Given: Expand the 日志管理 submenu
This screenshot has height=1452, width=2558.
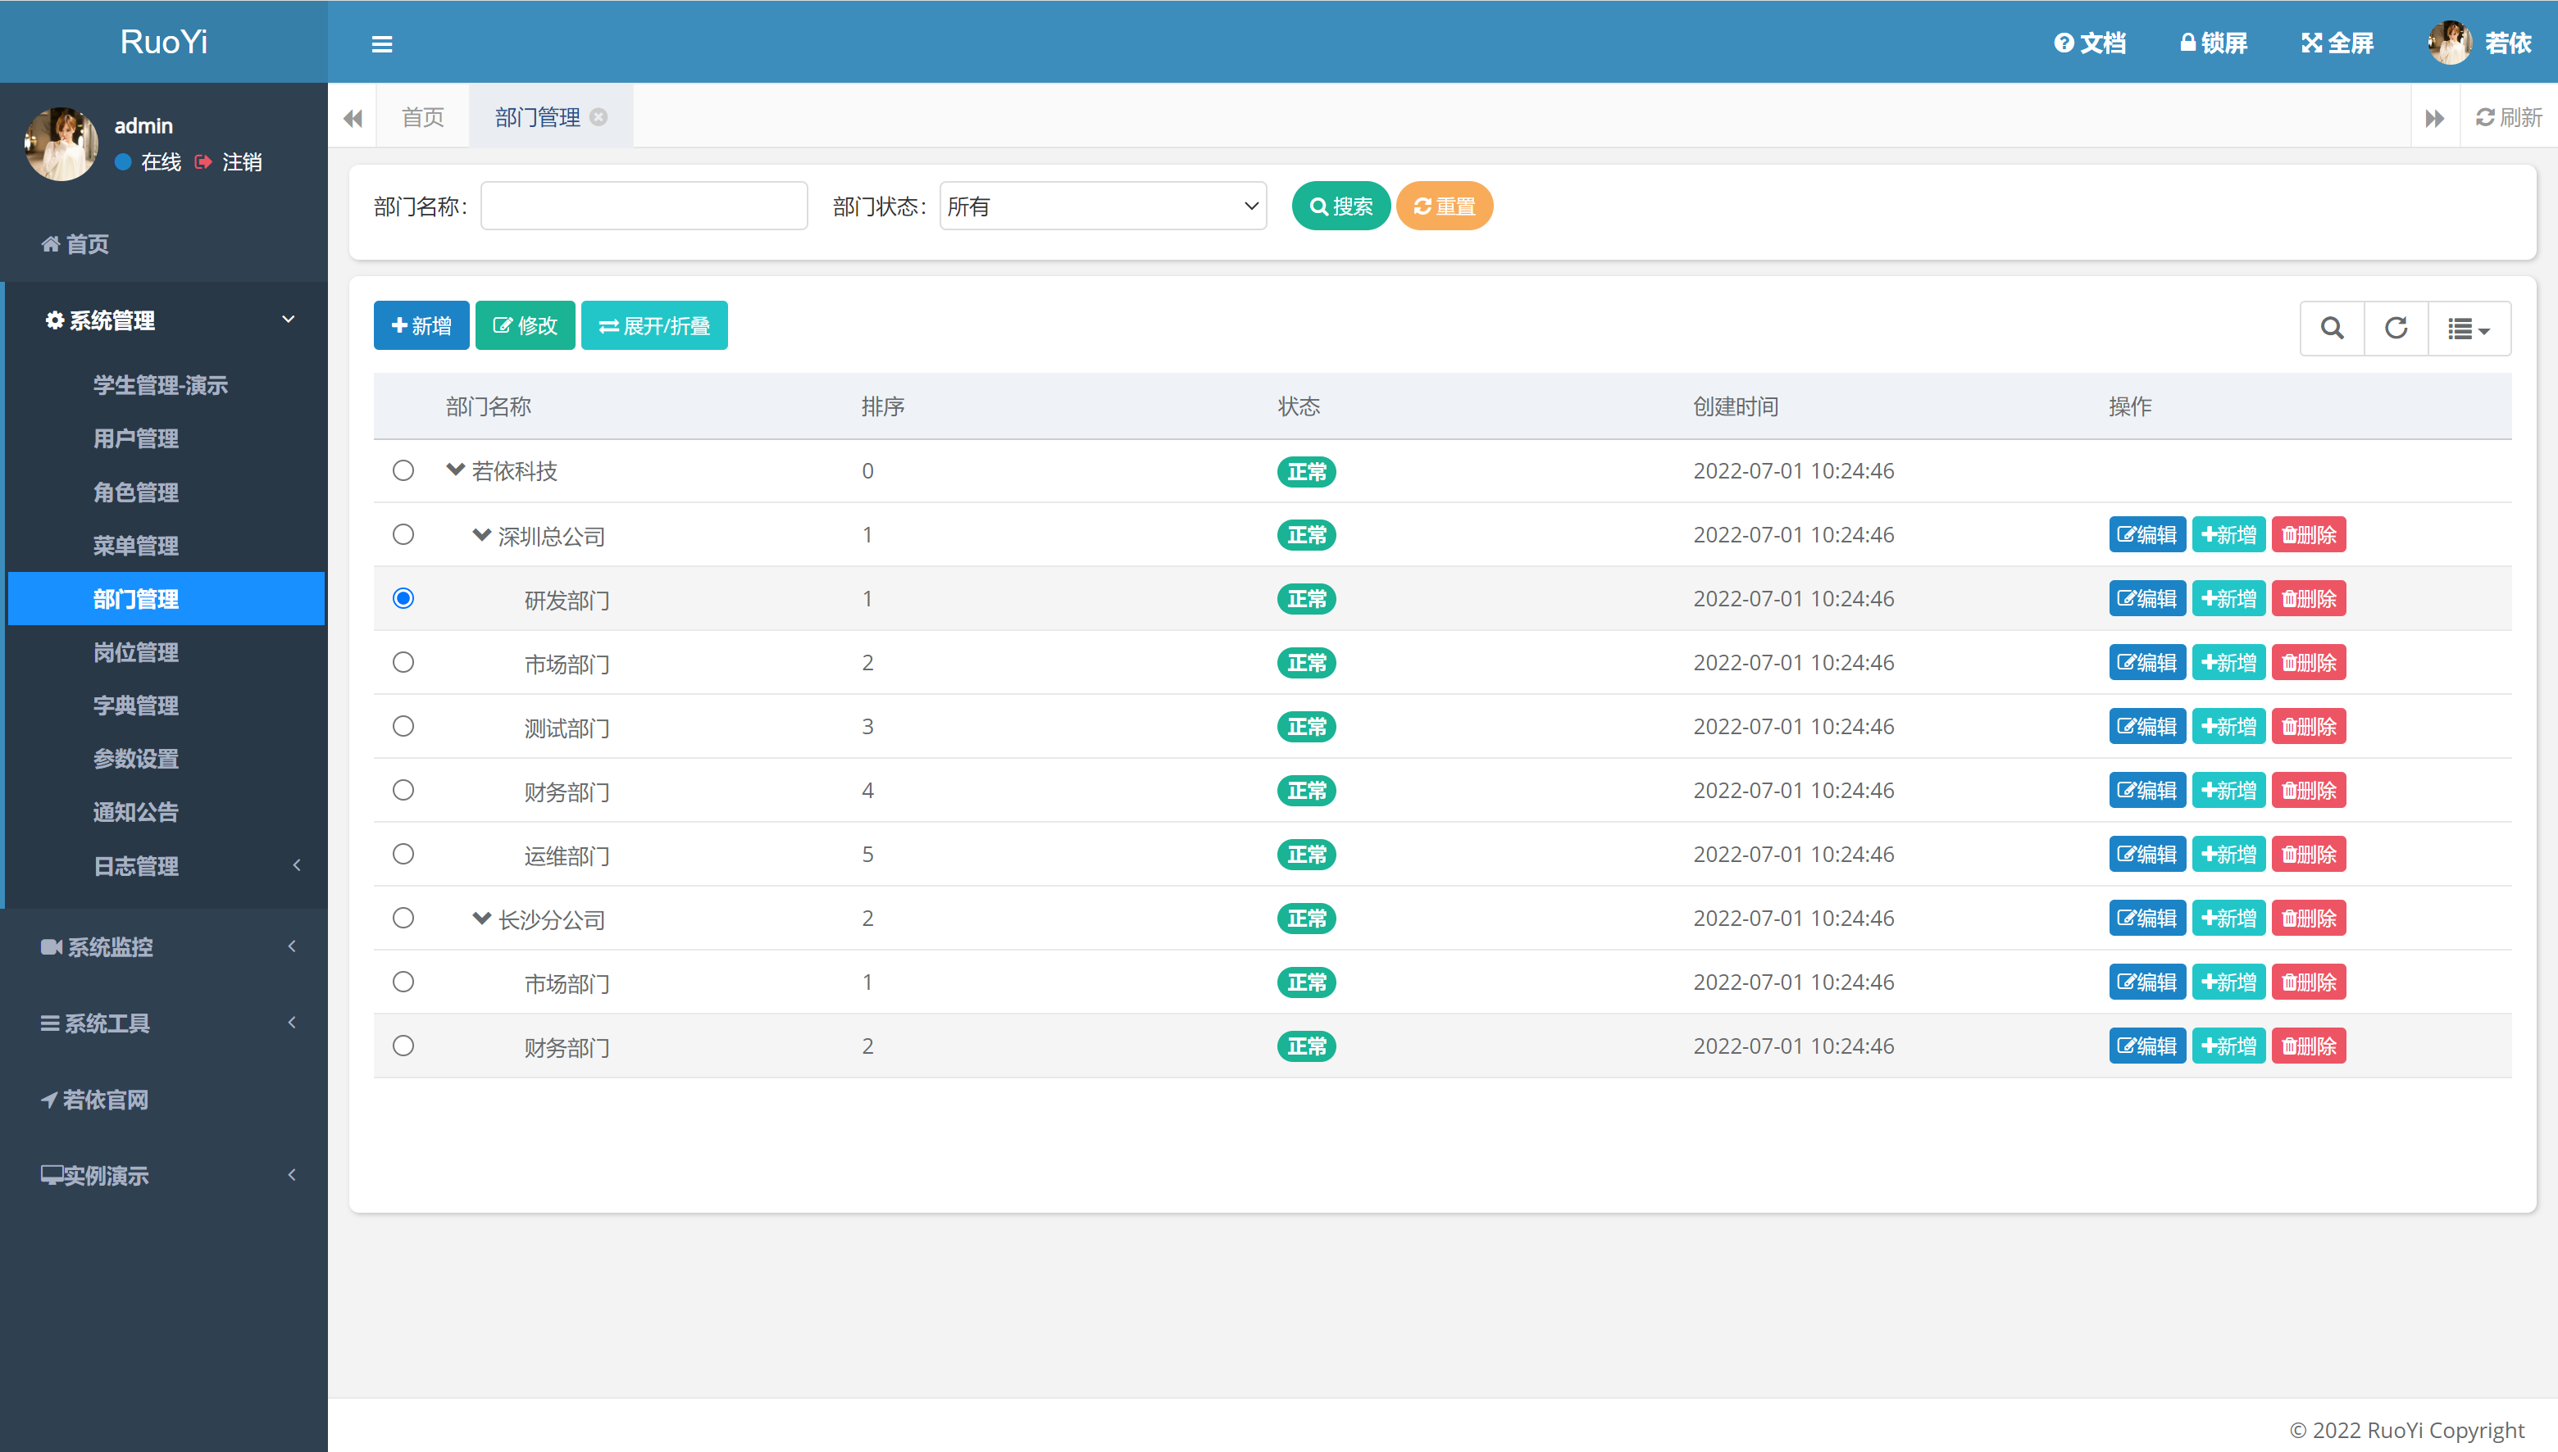Looking at the screenshot, I should click(x=166, y=865).
